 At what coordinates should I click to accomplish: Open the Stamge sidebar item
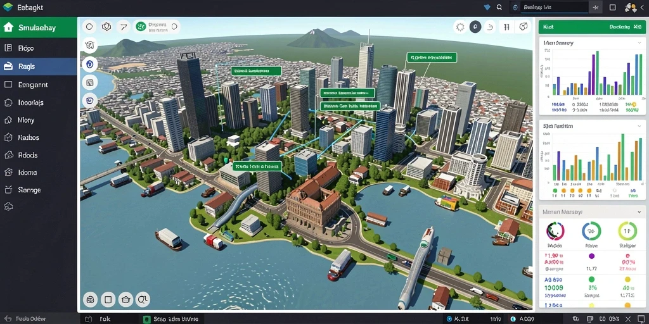[39, 190]
